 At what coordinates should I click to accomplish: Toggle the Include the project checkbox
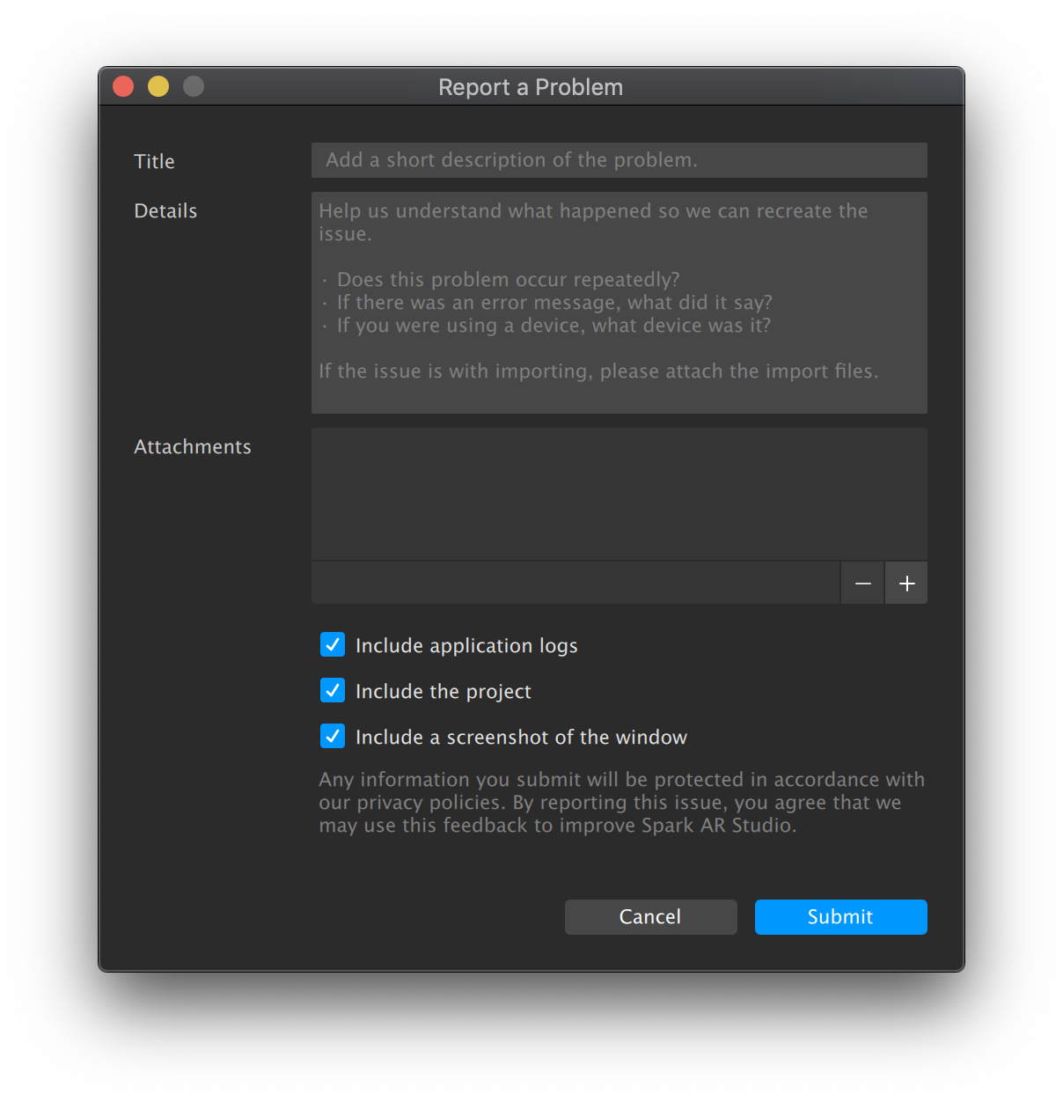coord(333,691)
